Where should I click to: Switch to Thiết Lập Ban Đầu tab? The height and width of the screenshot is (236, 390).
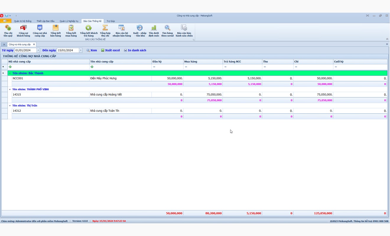[x=45, y=21]
